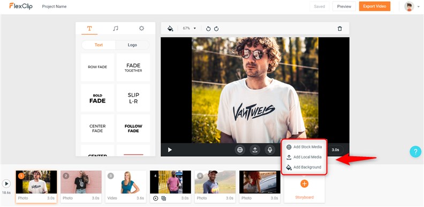Open the help question mark button
424x207 pixels.
415,152
